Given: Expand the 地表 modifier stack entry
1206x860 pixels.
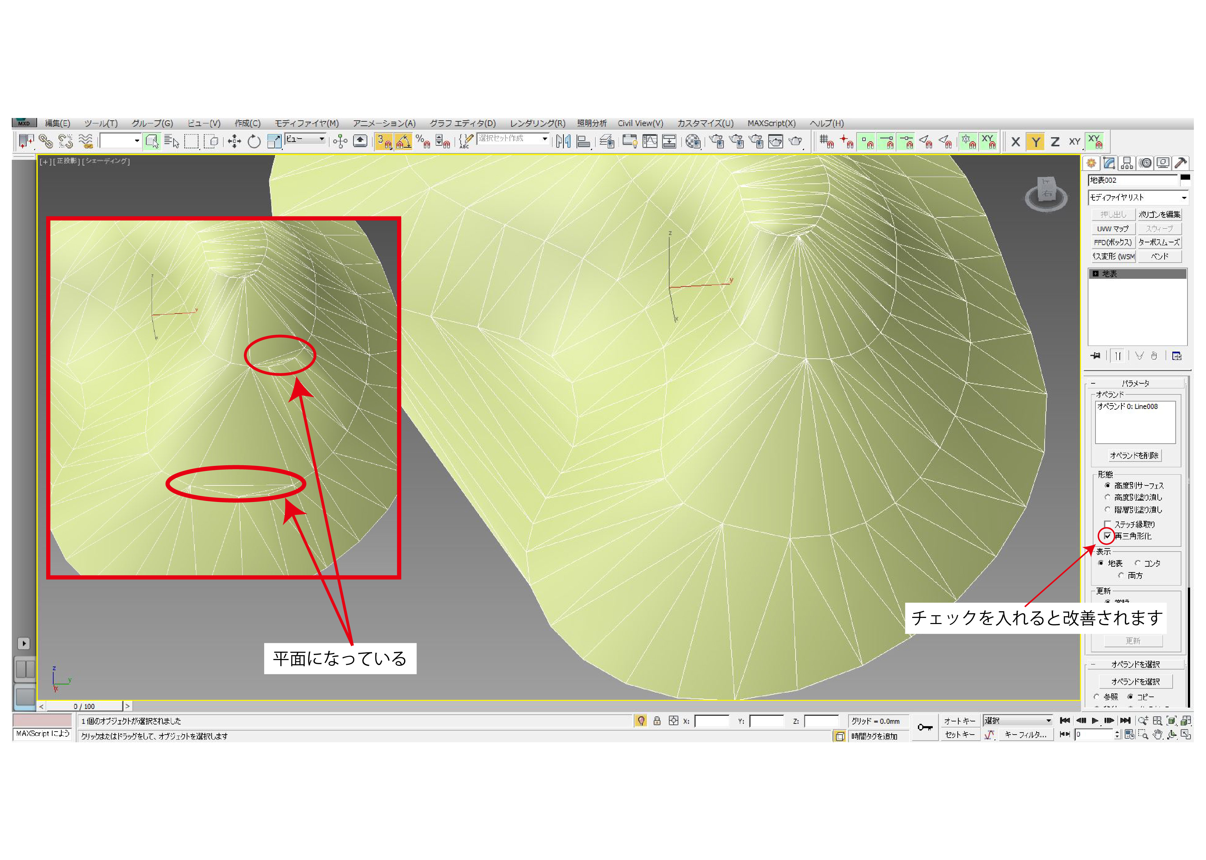Looking at the screenshot, I should point(1095,274).
